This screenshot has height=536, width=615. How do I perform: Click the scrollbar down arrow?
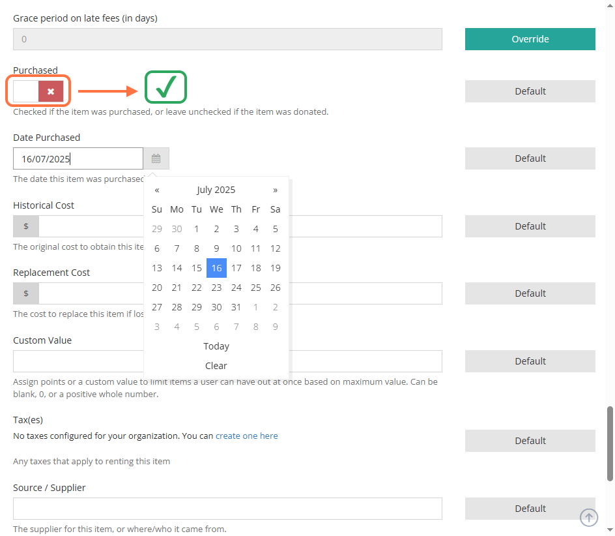[x=610, y=531]
